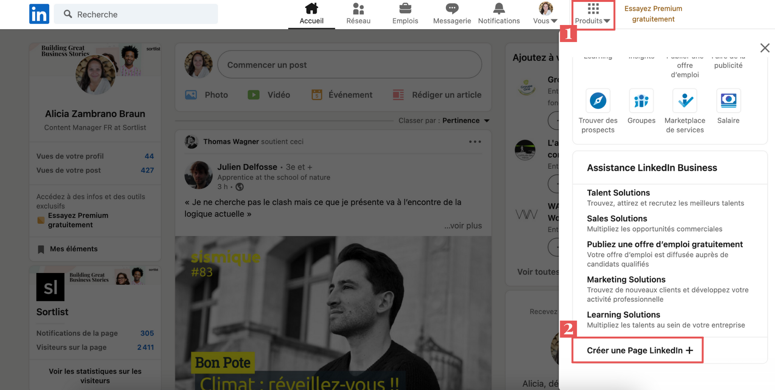The width and height of the screenshot is (775, 390).
Task: Create an Événement
Action: coord(342,95)
